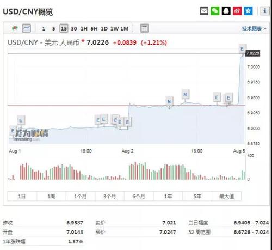Select the 1 minute interval

[x=44, y=28]
